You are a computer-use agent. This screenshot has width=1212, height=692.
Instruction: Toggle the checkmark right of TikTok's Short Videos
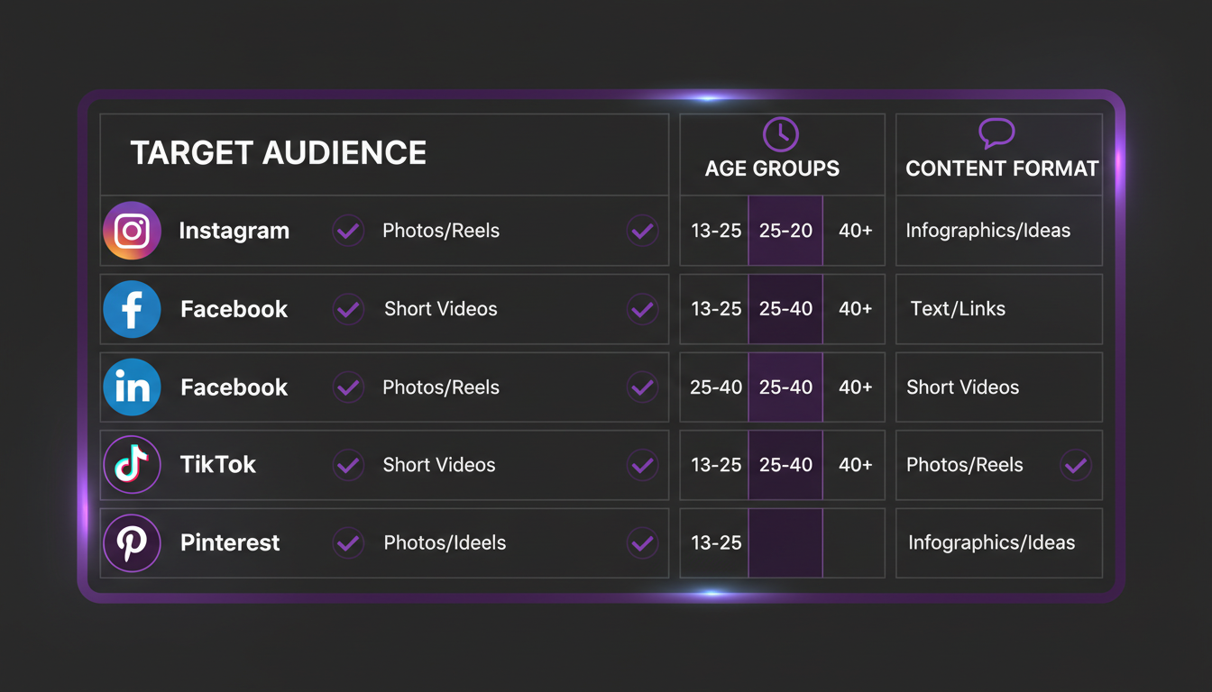(642, 466)
